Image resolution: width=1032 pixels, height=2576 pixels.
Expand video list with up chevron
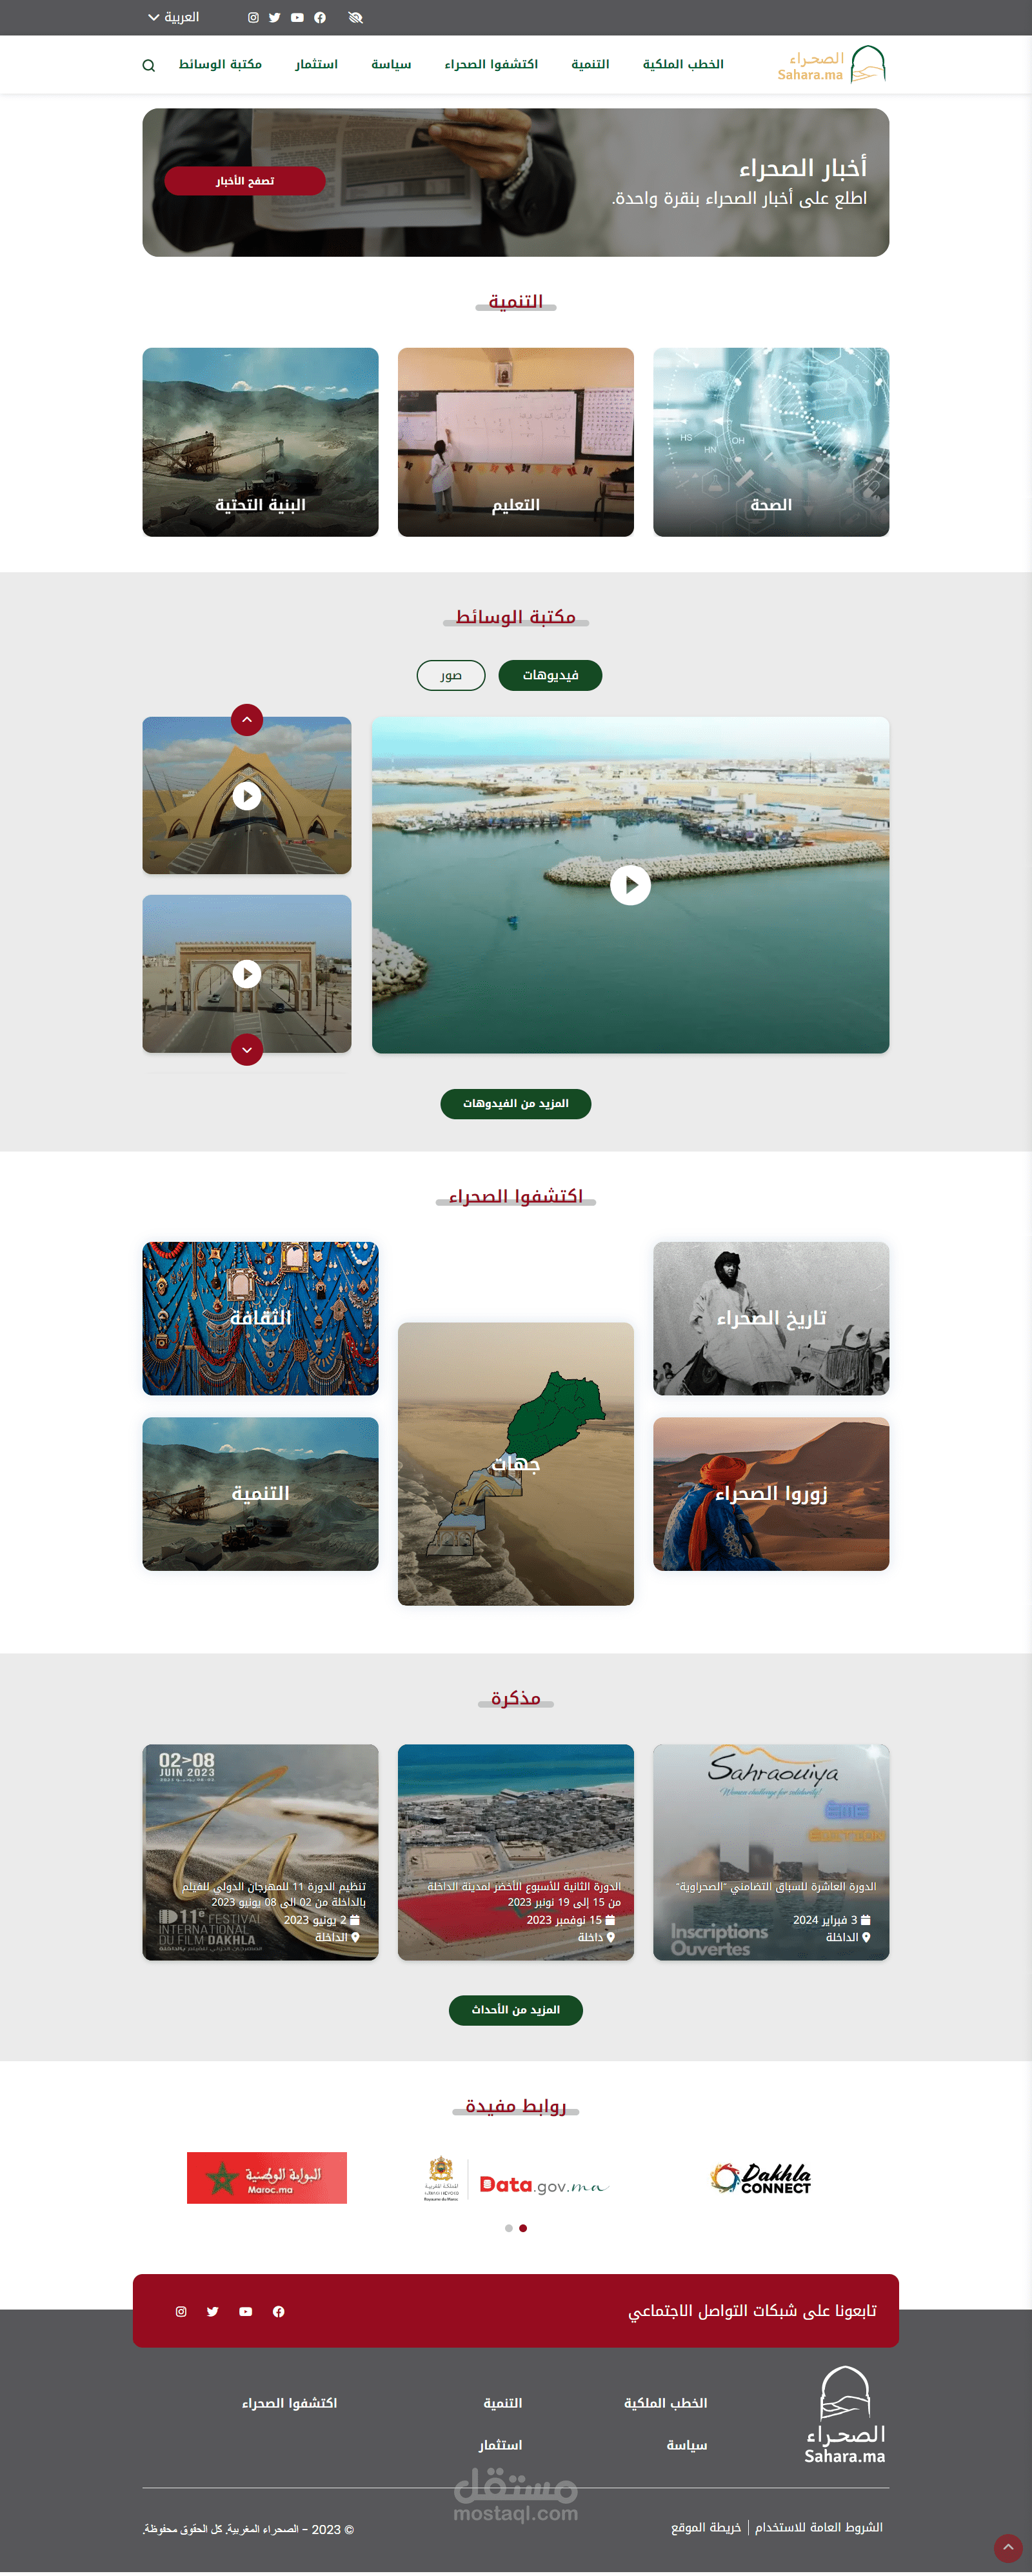(x=247, y=719)
